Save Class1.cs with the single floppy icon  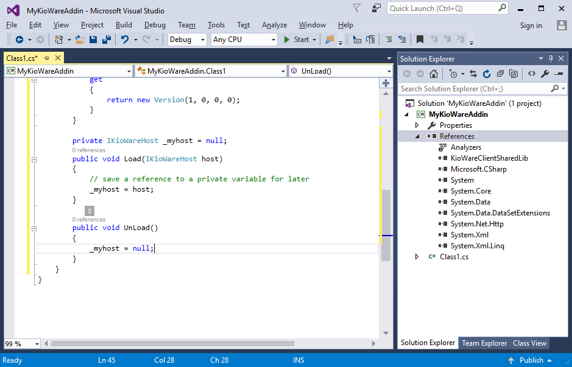(x=93, y=40)
